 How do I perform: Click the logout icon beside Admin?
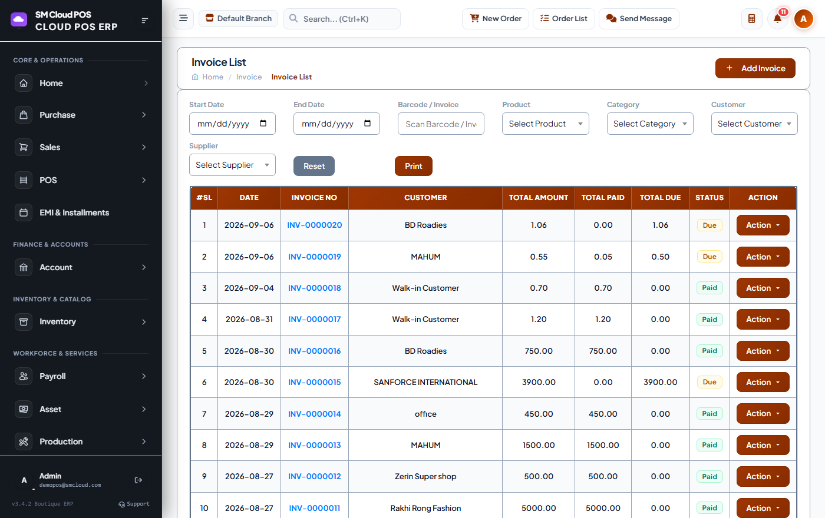coord(138,480)
